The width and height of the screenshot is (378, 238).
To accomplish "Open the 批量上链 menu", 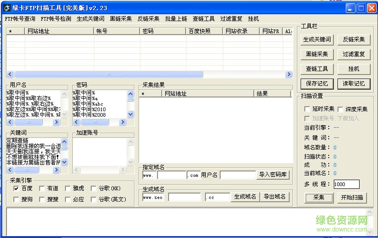I will coord(176,19).
